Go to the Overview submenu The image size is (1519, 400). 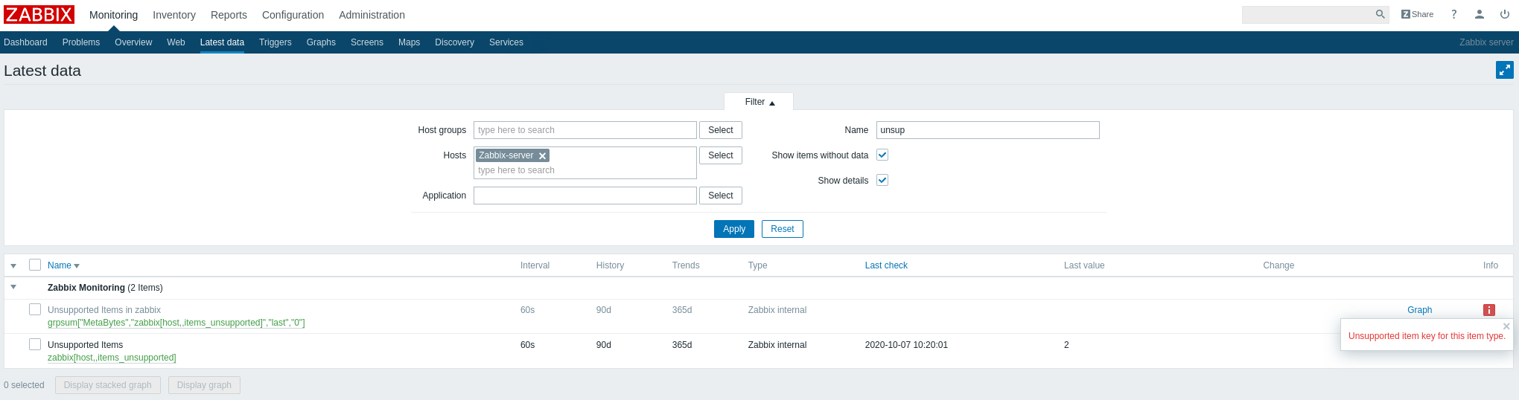pos(133,42)
